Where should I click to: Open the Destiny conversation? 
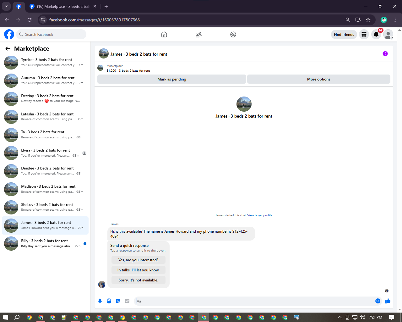(45, 99)
